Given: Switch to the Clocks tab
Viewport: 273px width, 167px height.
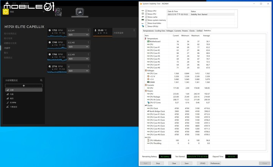Looking at the screenshot, I should [x=192, y=31].
